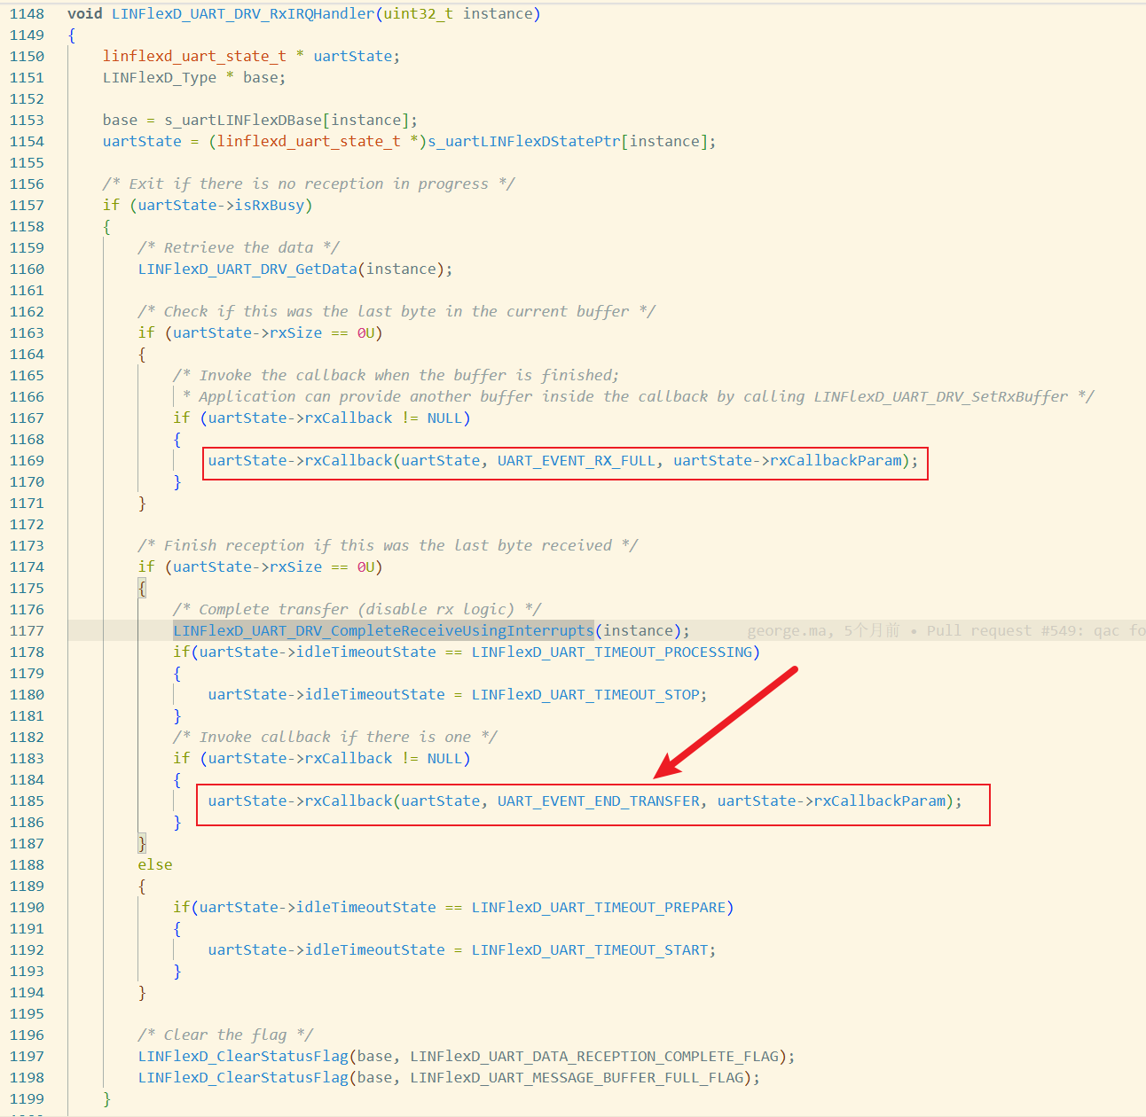Screen dimensions: 1146x1117
Task: Click the s_uartLINFlexDBase array identifier
Action: click(x=242, y=120)
